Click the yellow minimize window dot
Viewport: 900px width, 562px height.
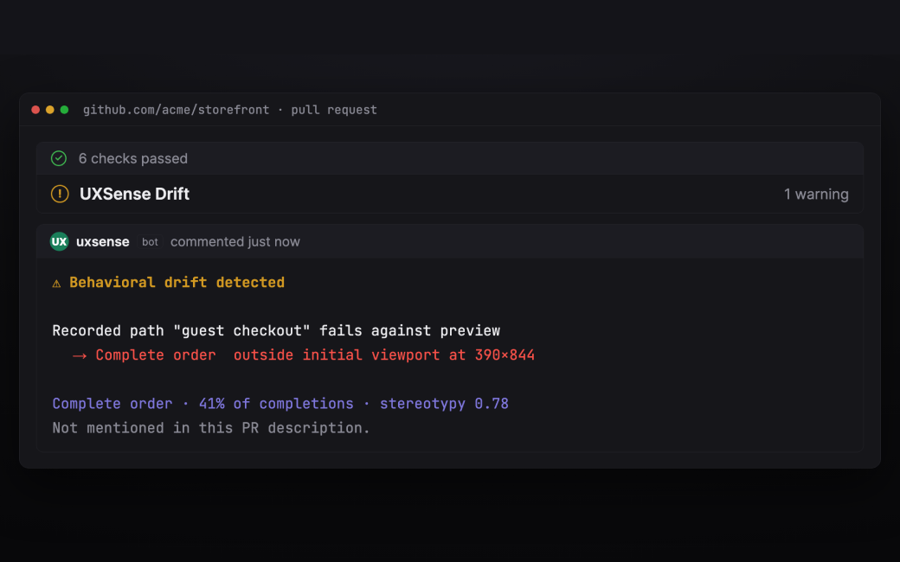pyautogui.click(x=50, y=110)
